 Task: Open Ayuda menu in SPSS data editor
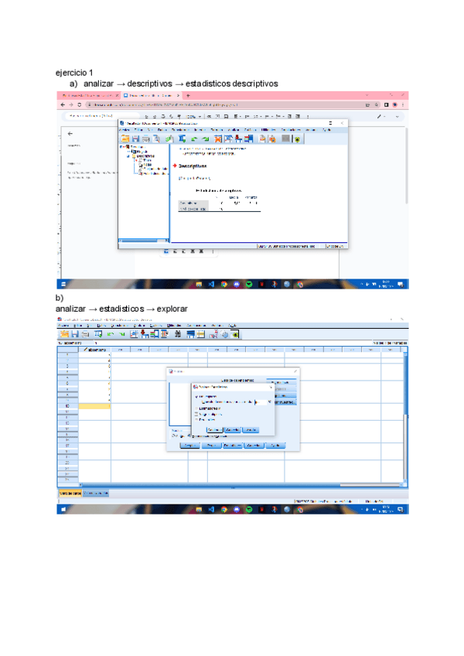(232, 325)
